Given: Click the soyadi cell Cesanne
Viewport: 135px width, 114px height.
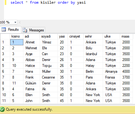Looking at the screenshot, I should click(49, 77).
